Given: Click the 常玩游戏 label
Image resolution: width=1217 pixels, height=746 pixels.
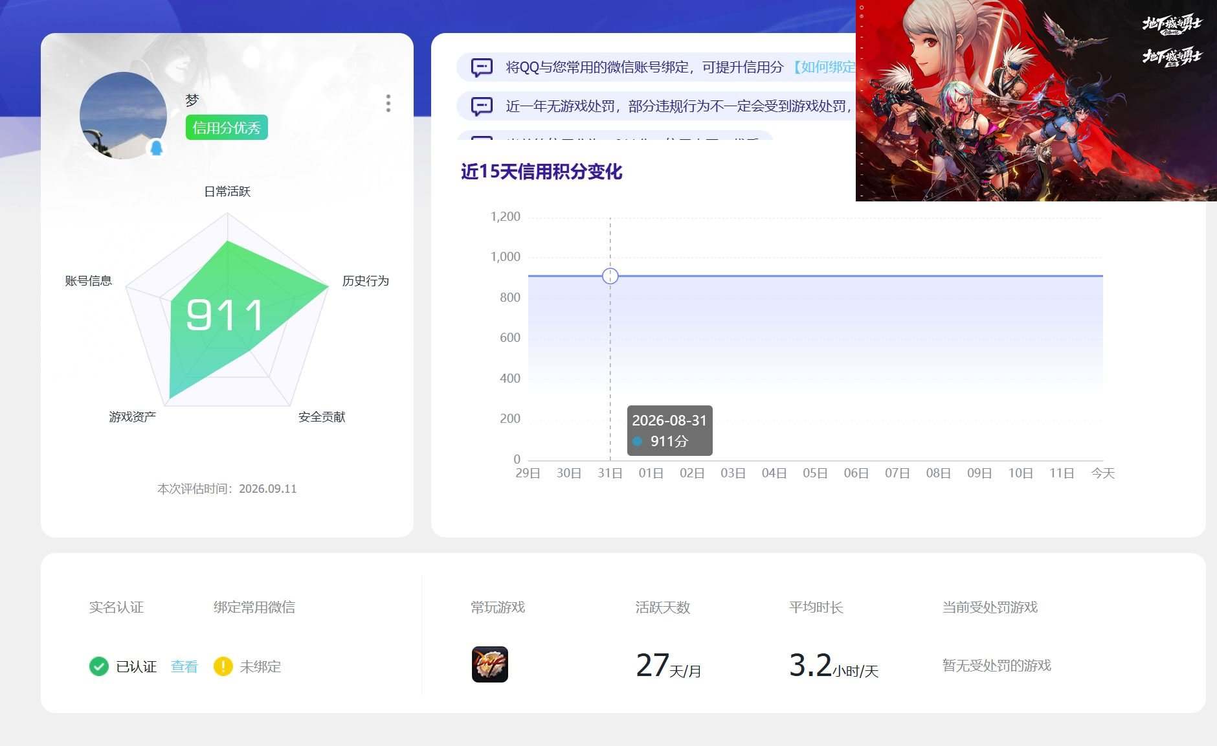Looking at the screenshot, I should (498, 607).
